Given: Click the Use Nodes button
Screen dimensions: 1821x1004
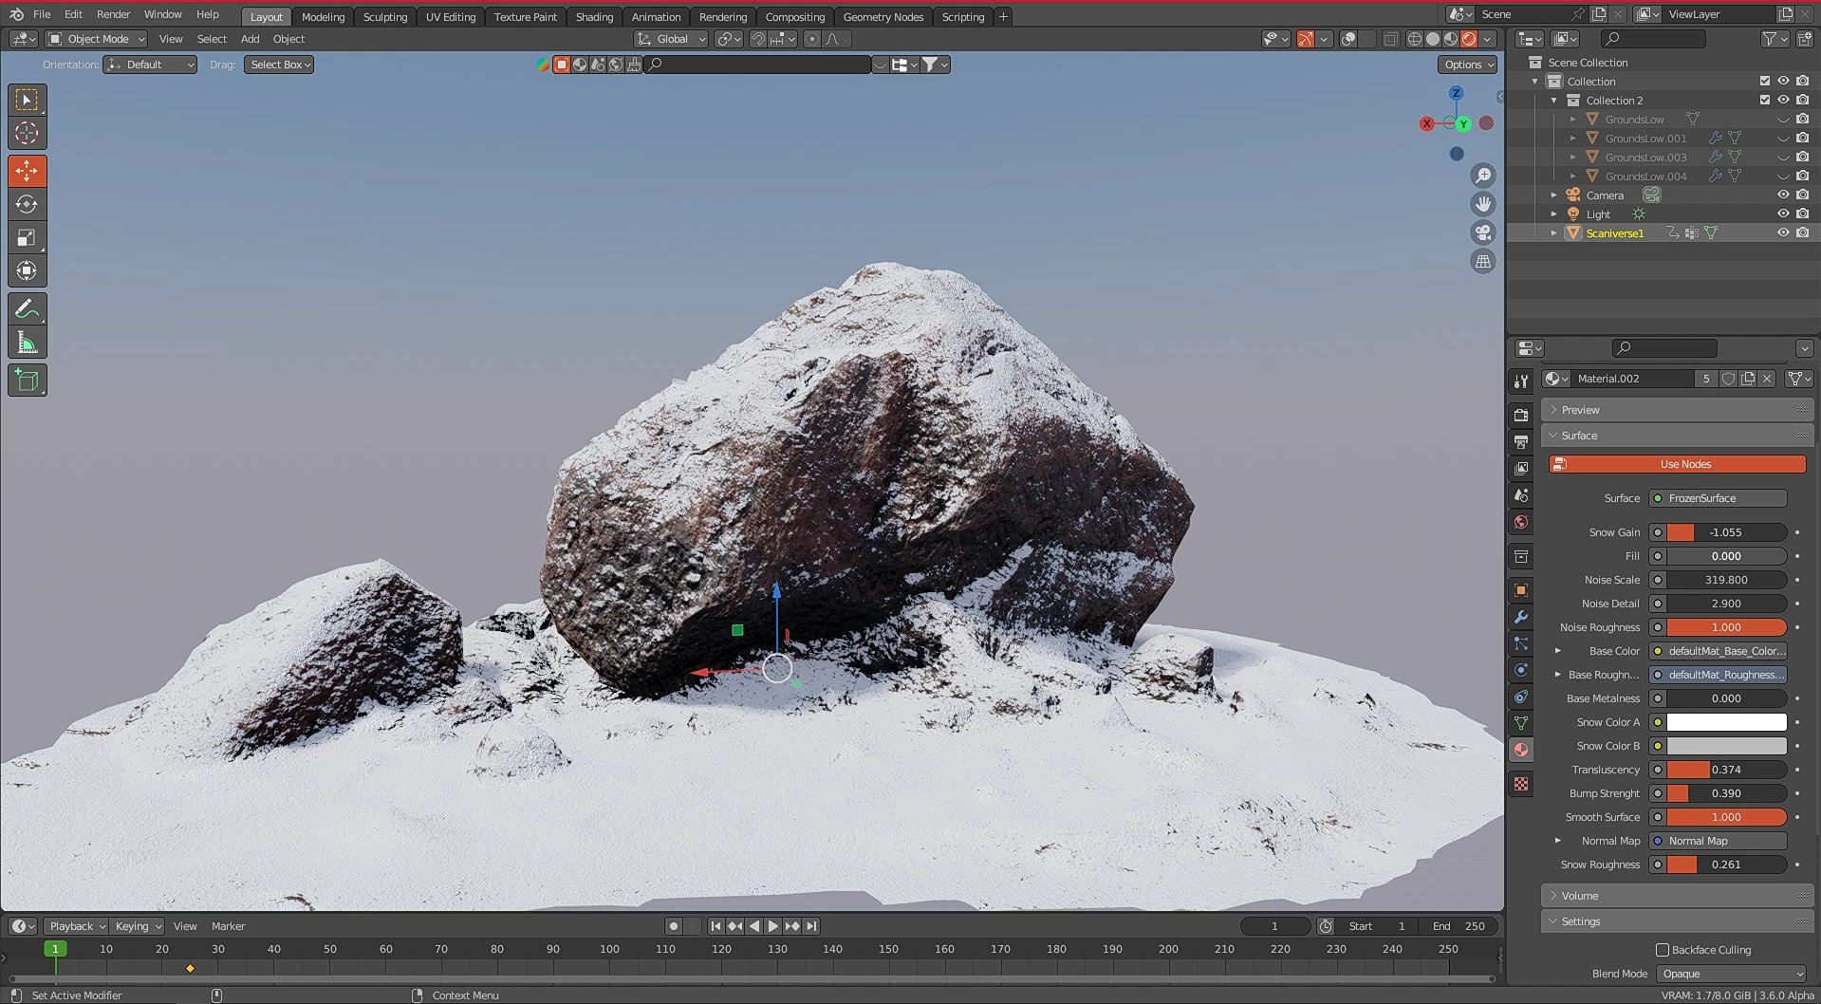Looking at the screenshot, I should pos(1683,464).
